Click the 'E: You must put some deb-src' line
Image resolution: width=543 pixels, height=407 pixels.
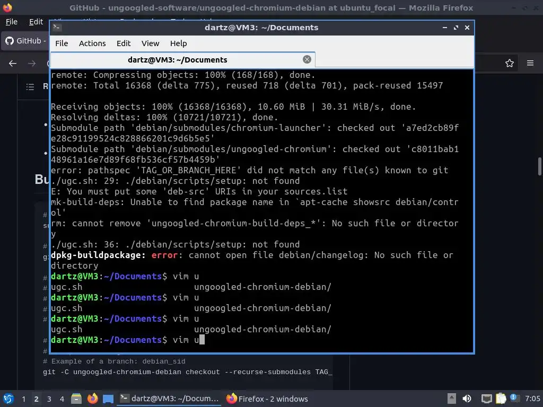click(x=199, y=191)
